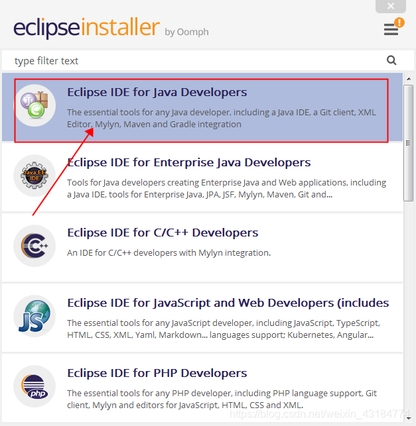Click the Java EE IDE gear icon
The height and width of the screenshot is (426, 416).
coord(35,176)
